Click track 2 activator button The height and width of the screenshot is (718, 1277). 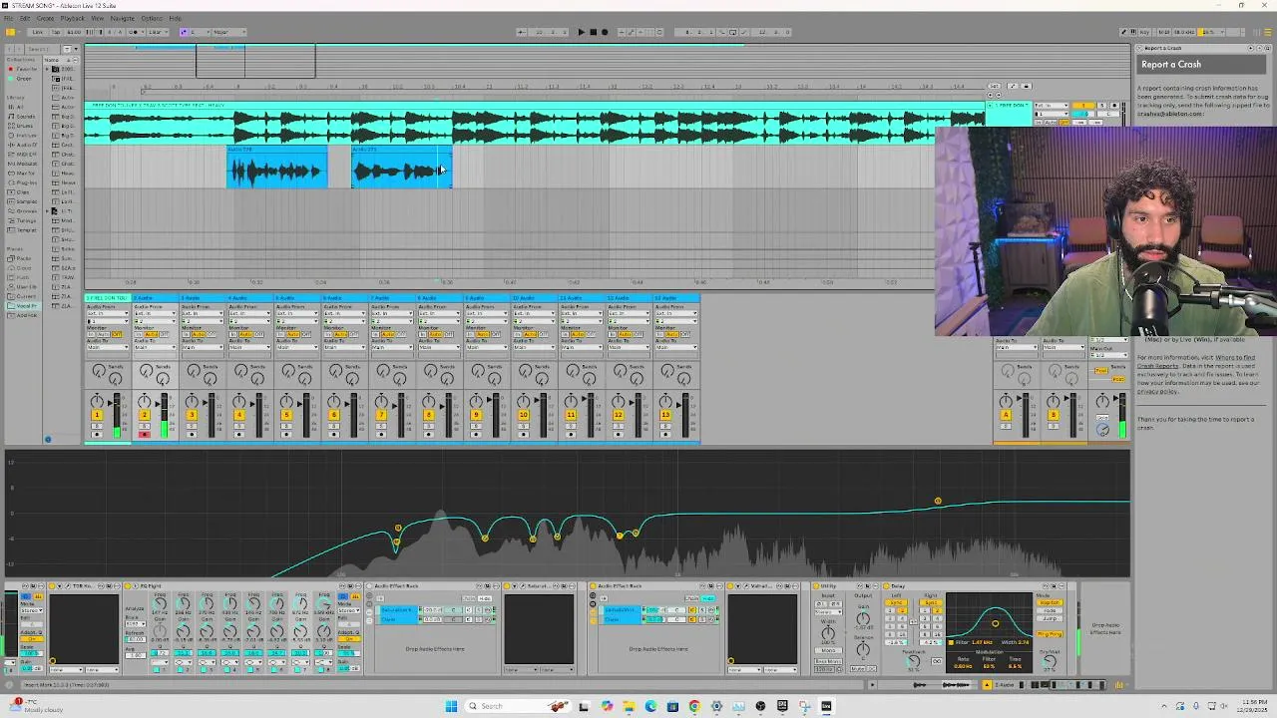[145, 415]
